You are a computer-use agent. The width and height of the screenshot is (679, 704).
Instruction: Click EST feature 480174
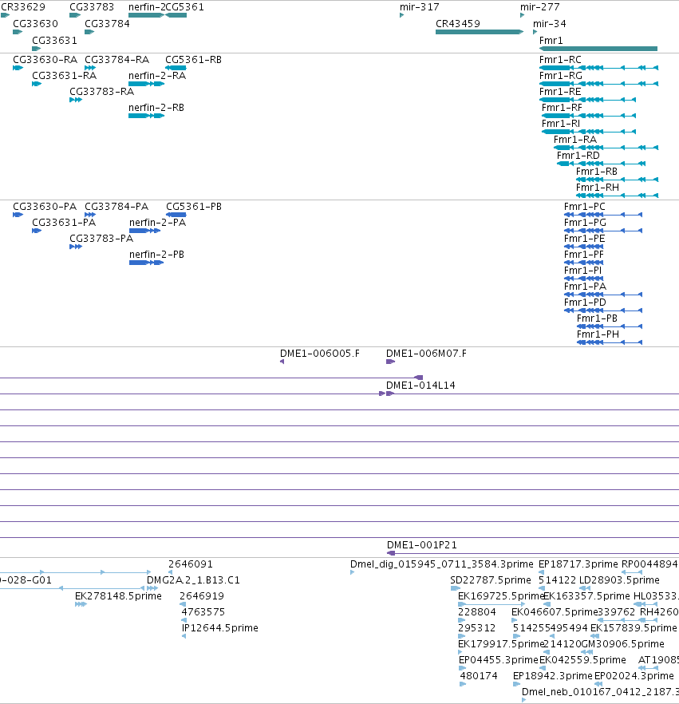click(463, 684)
